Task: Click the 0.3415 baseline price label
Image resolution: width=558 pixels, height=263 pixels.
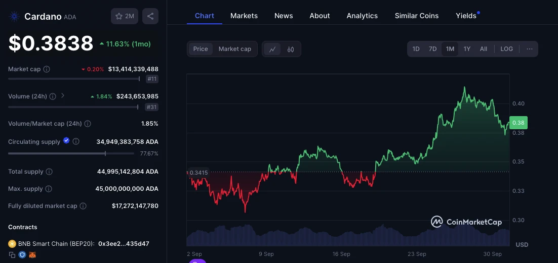Action: 198,173
